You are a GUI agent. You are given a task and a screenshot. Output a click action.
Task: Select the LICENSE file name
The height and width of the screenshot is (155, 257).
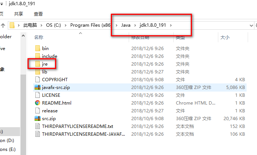coord(51,95)
